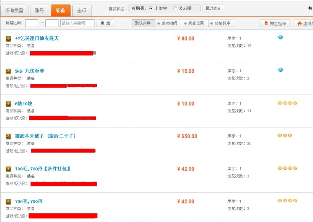Viewport: 313px width, 222px height.
Task: Click the chest icon next to 雄武圣天戒子
Action: pyautogui.click(x=8, y=136)
